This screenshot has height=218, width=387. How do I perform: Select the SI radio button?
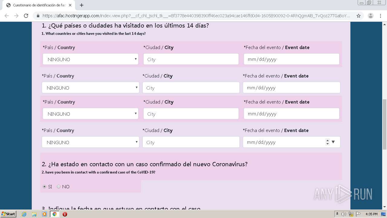tap(44, 187)
